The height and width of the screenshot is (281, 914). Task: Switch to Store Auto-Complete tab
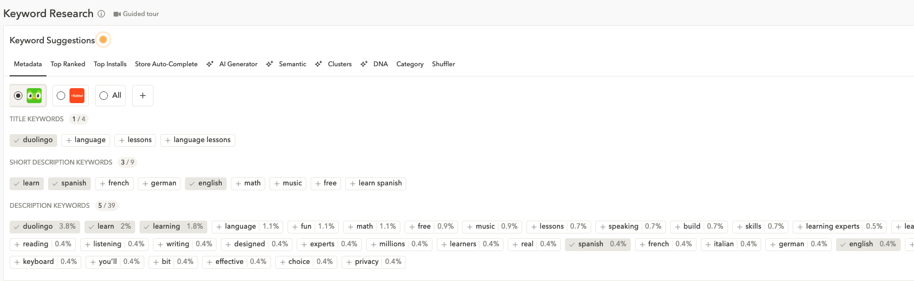point(166,64)
